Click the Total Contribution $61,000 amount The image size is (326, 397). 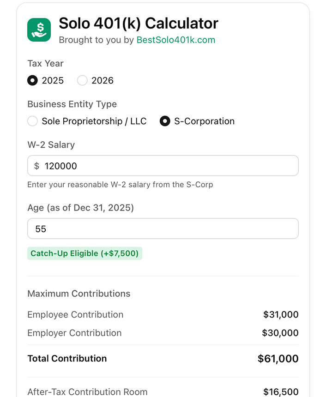click(278, 359)
